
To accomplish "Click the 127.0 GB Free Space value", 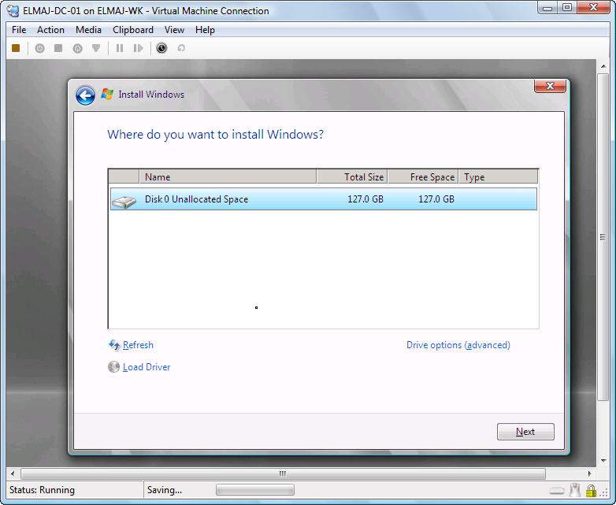I will click(436, 199).
